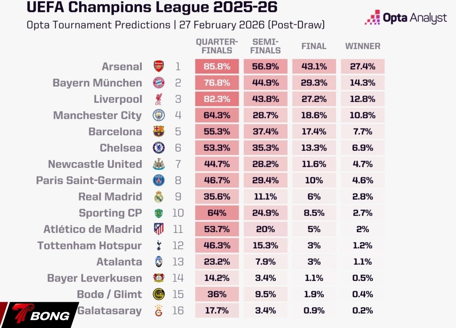Click the Arsenal club crest
Image resolution: width=456 pixels, height=328 pixels.
point(159,67)
